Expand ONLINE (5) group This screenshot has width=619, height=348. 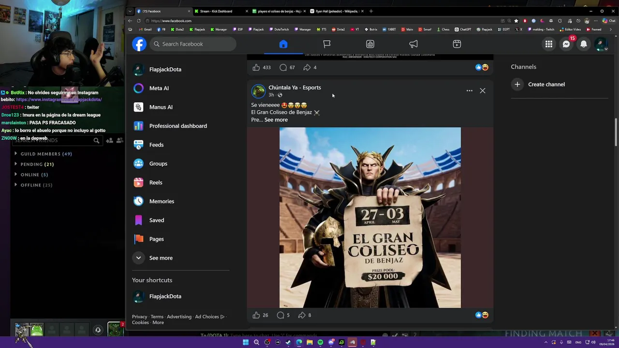click(31, 174)
